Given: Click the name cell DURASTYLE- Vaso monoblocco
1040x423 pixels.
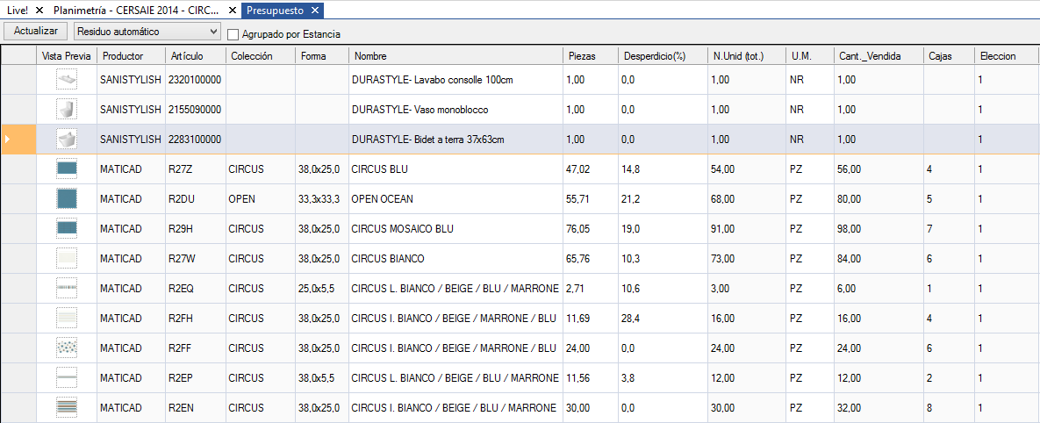Looking at the screenshot, I should click(x=455, y=110).
